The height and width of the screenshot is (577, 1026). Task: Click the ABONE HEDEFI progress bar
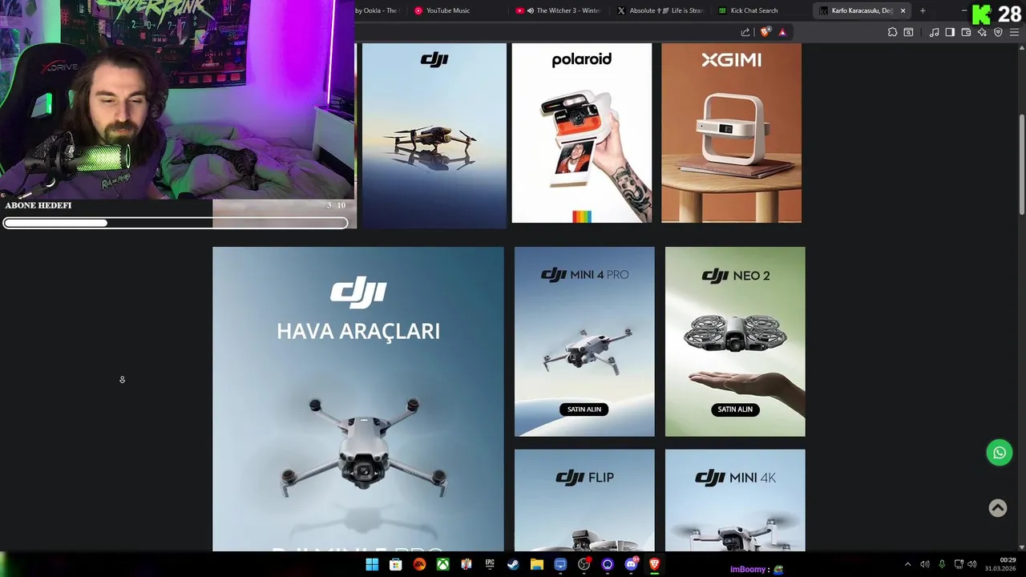point(176,223)
